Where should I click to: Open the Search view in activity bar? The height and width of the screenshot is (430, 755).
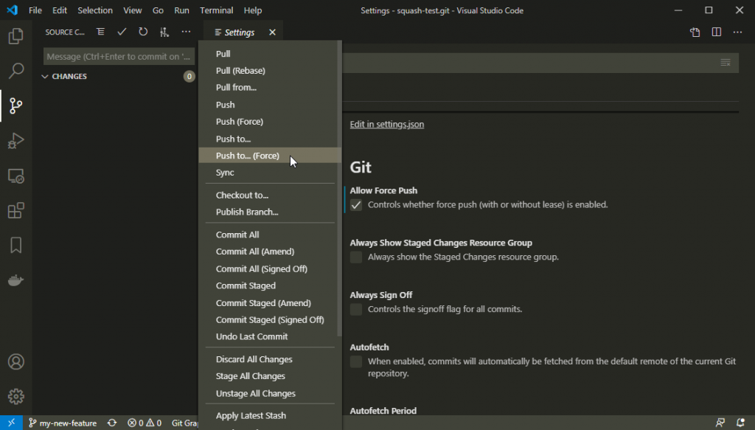click(16, 71)
